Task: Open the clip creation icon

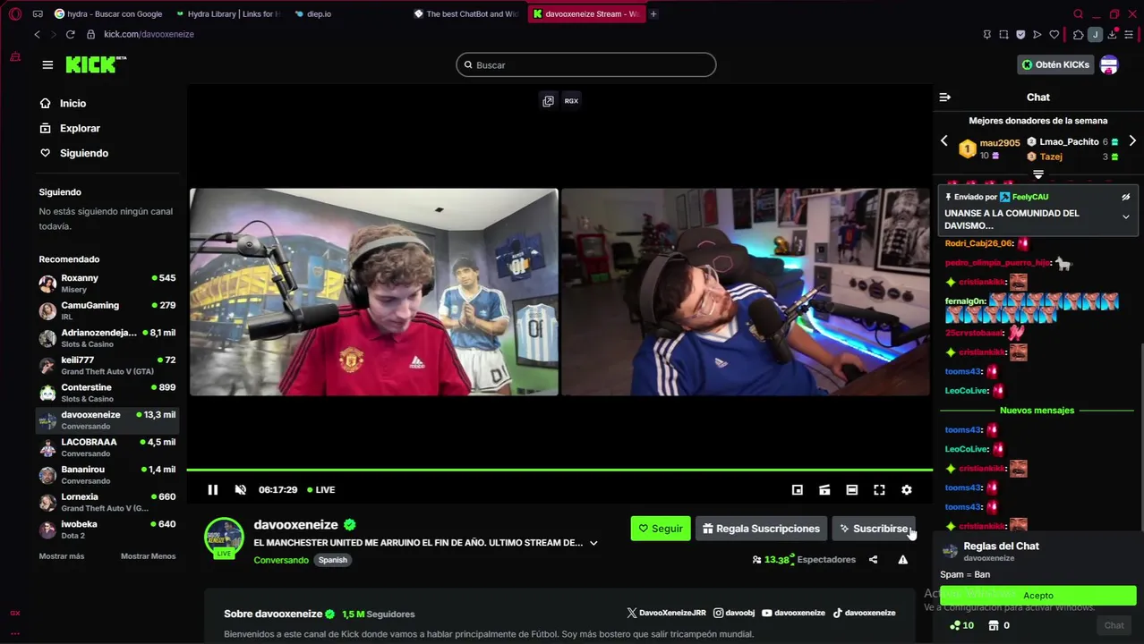Action: pyautogui.click(x=824, y=490)
